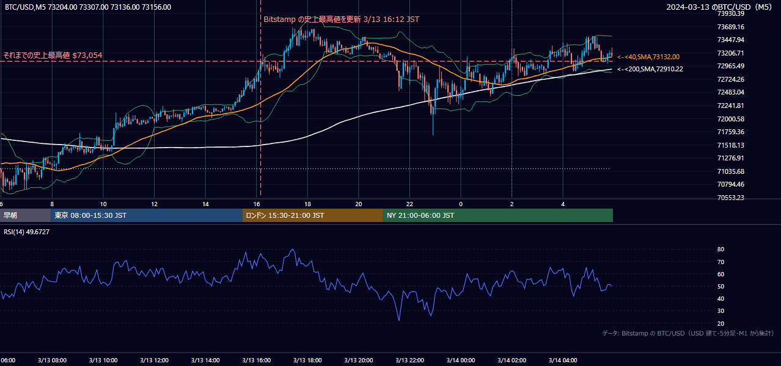The image size is (781, 366).
Task: Select the ロンドン 15:30-21:00 JST session bar
Action: click(313, 215)
